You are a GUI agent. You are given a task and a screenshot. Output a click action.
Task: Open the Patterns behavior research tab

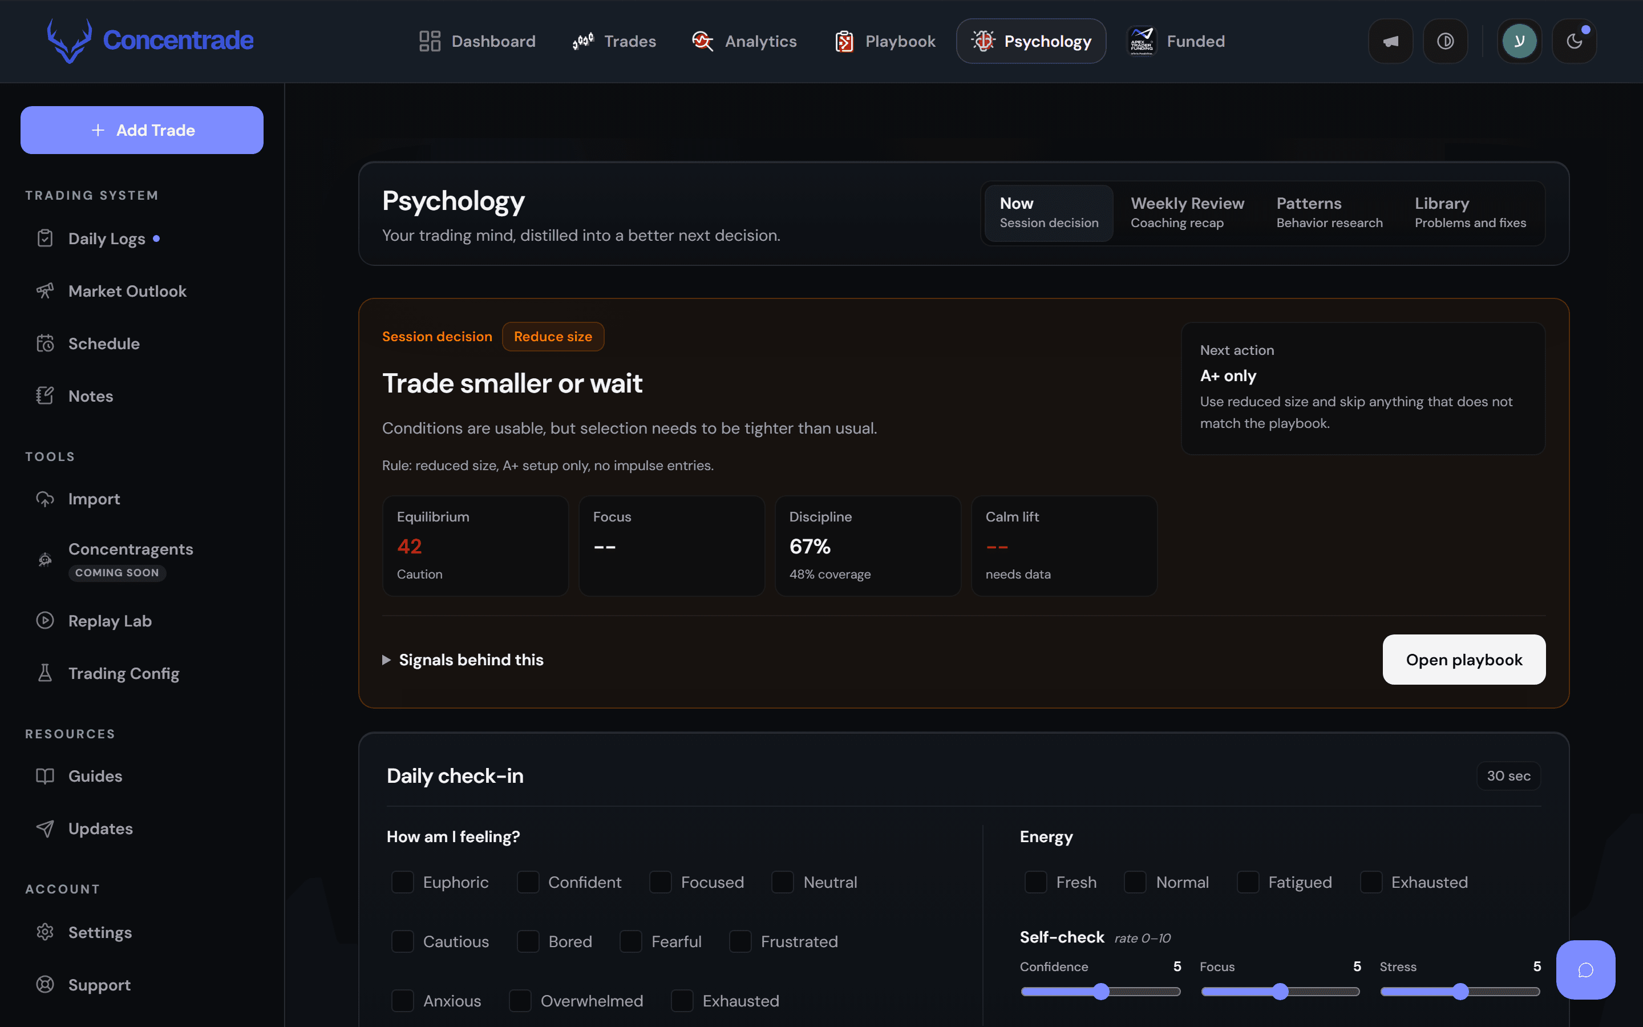(1329, 213)
